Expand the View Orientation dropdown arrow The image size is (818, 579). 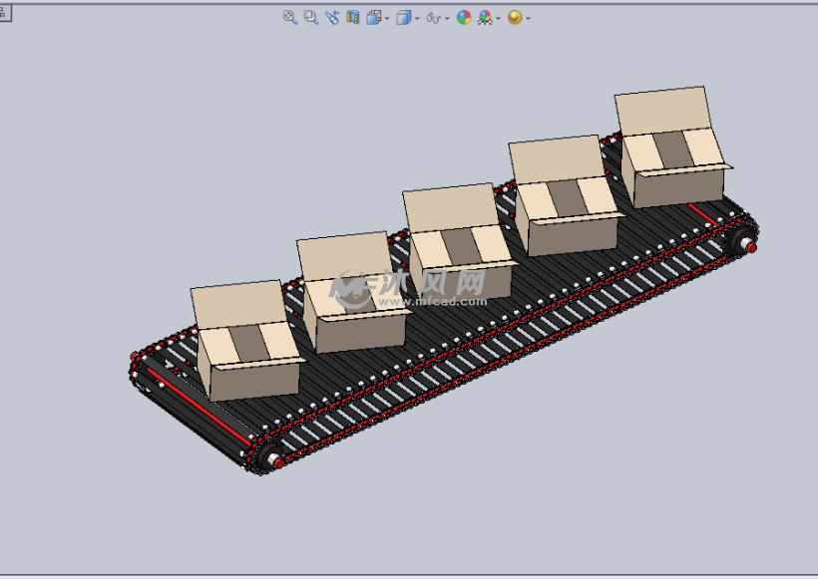[387, 19]
